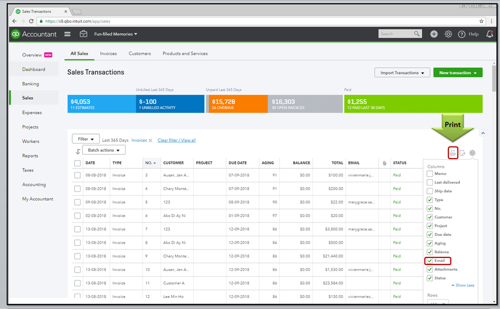Expand the Filter dropdown
500x309 pixels.
(86, 139)
